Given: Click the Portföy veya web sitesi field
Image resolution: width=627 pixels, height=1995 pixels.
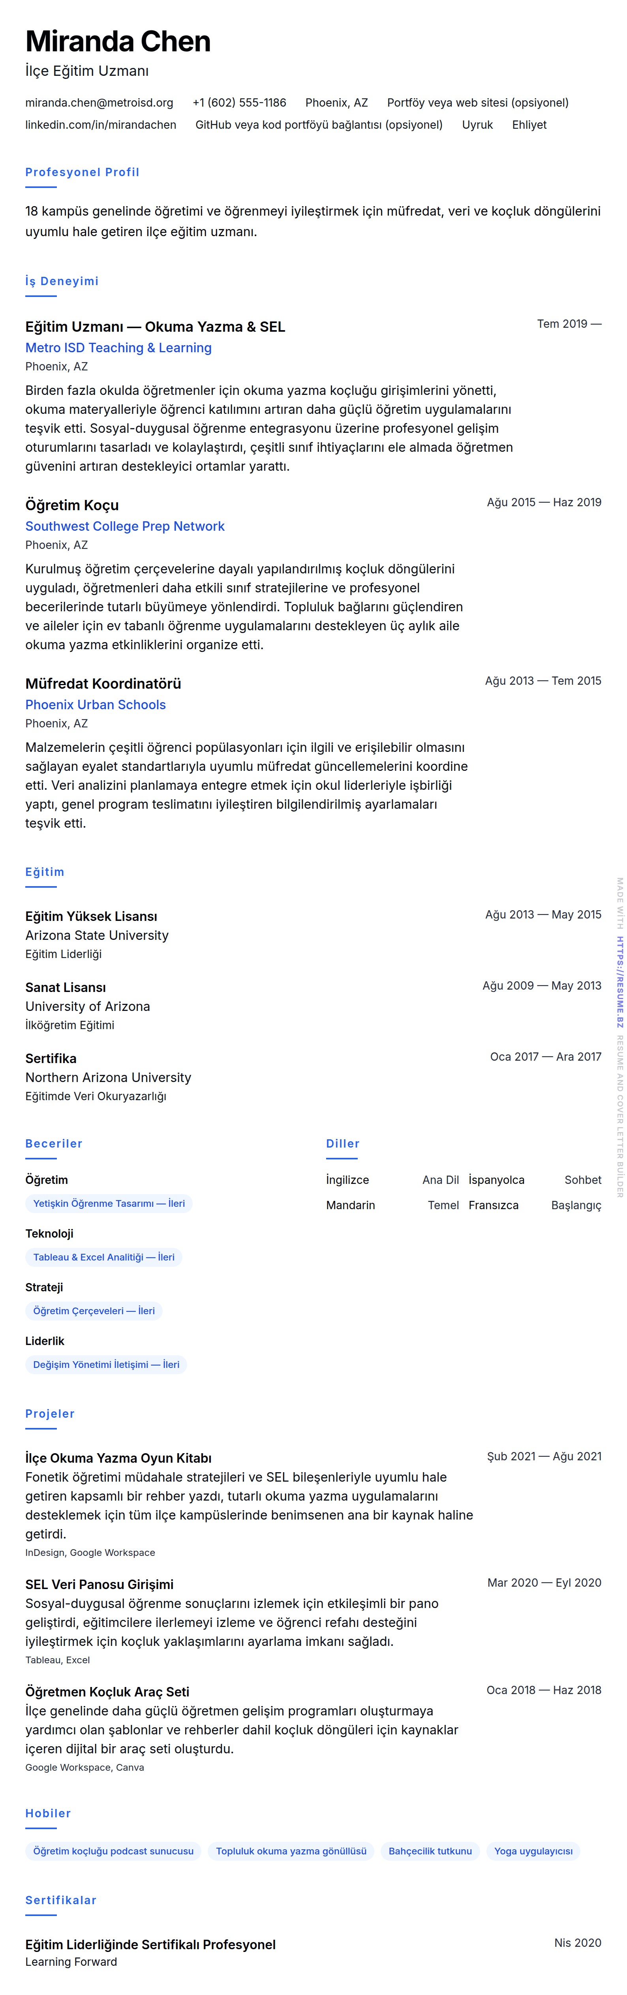Looking at the screenshot, I should click(x=478, y=102).
